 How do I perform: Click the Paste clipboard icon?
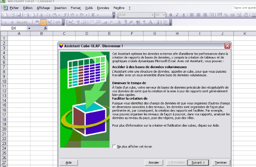[55, 15]
